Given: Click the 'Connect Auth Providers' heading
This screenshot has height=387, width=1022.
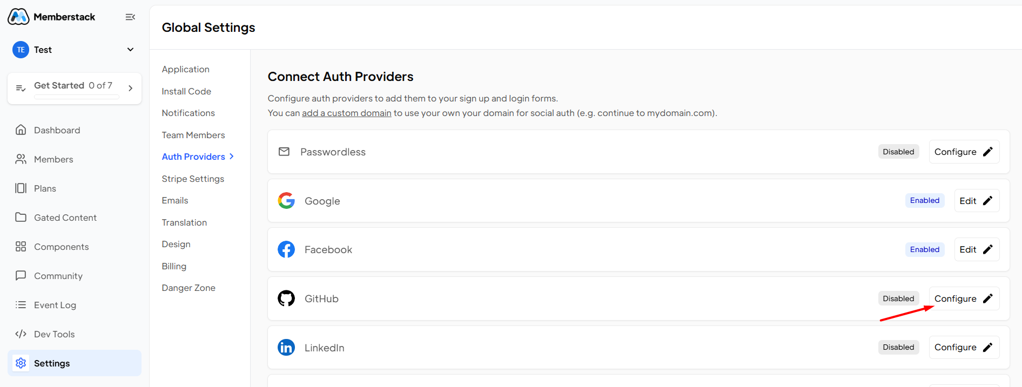Looking at the screenshot, I should click(x=340, y=77).
